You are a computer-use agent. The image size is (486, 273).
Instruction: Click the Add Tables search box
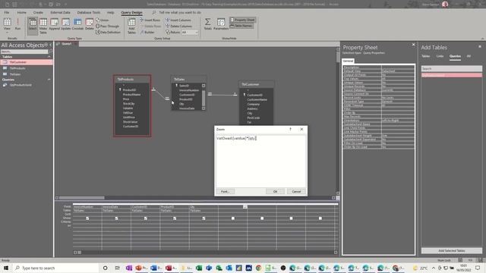[x=452, y=68]
